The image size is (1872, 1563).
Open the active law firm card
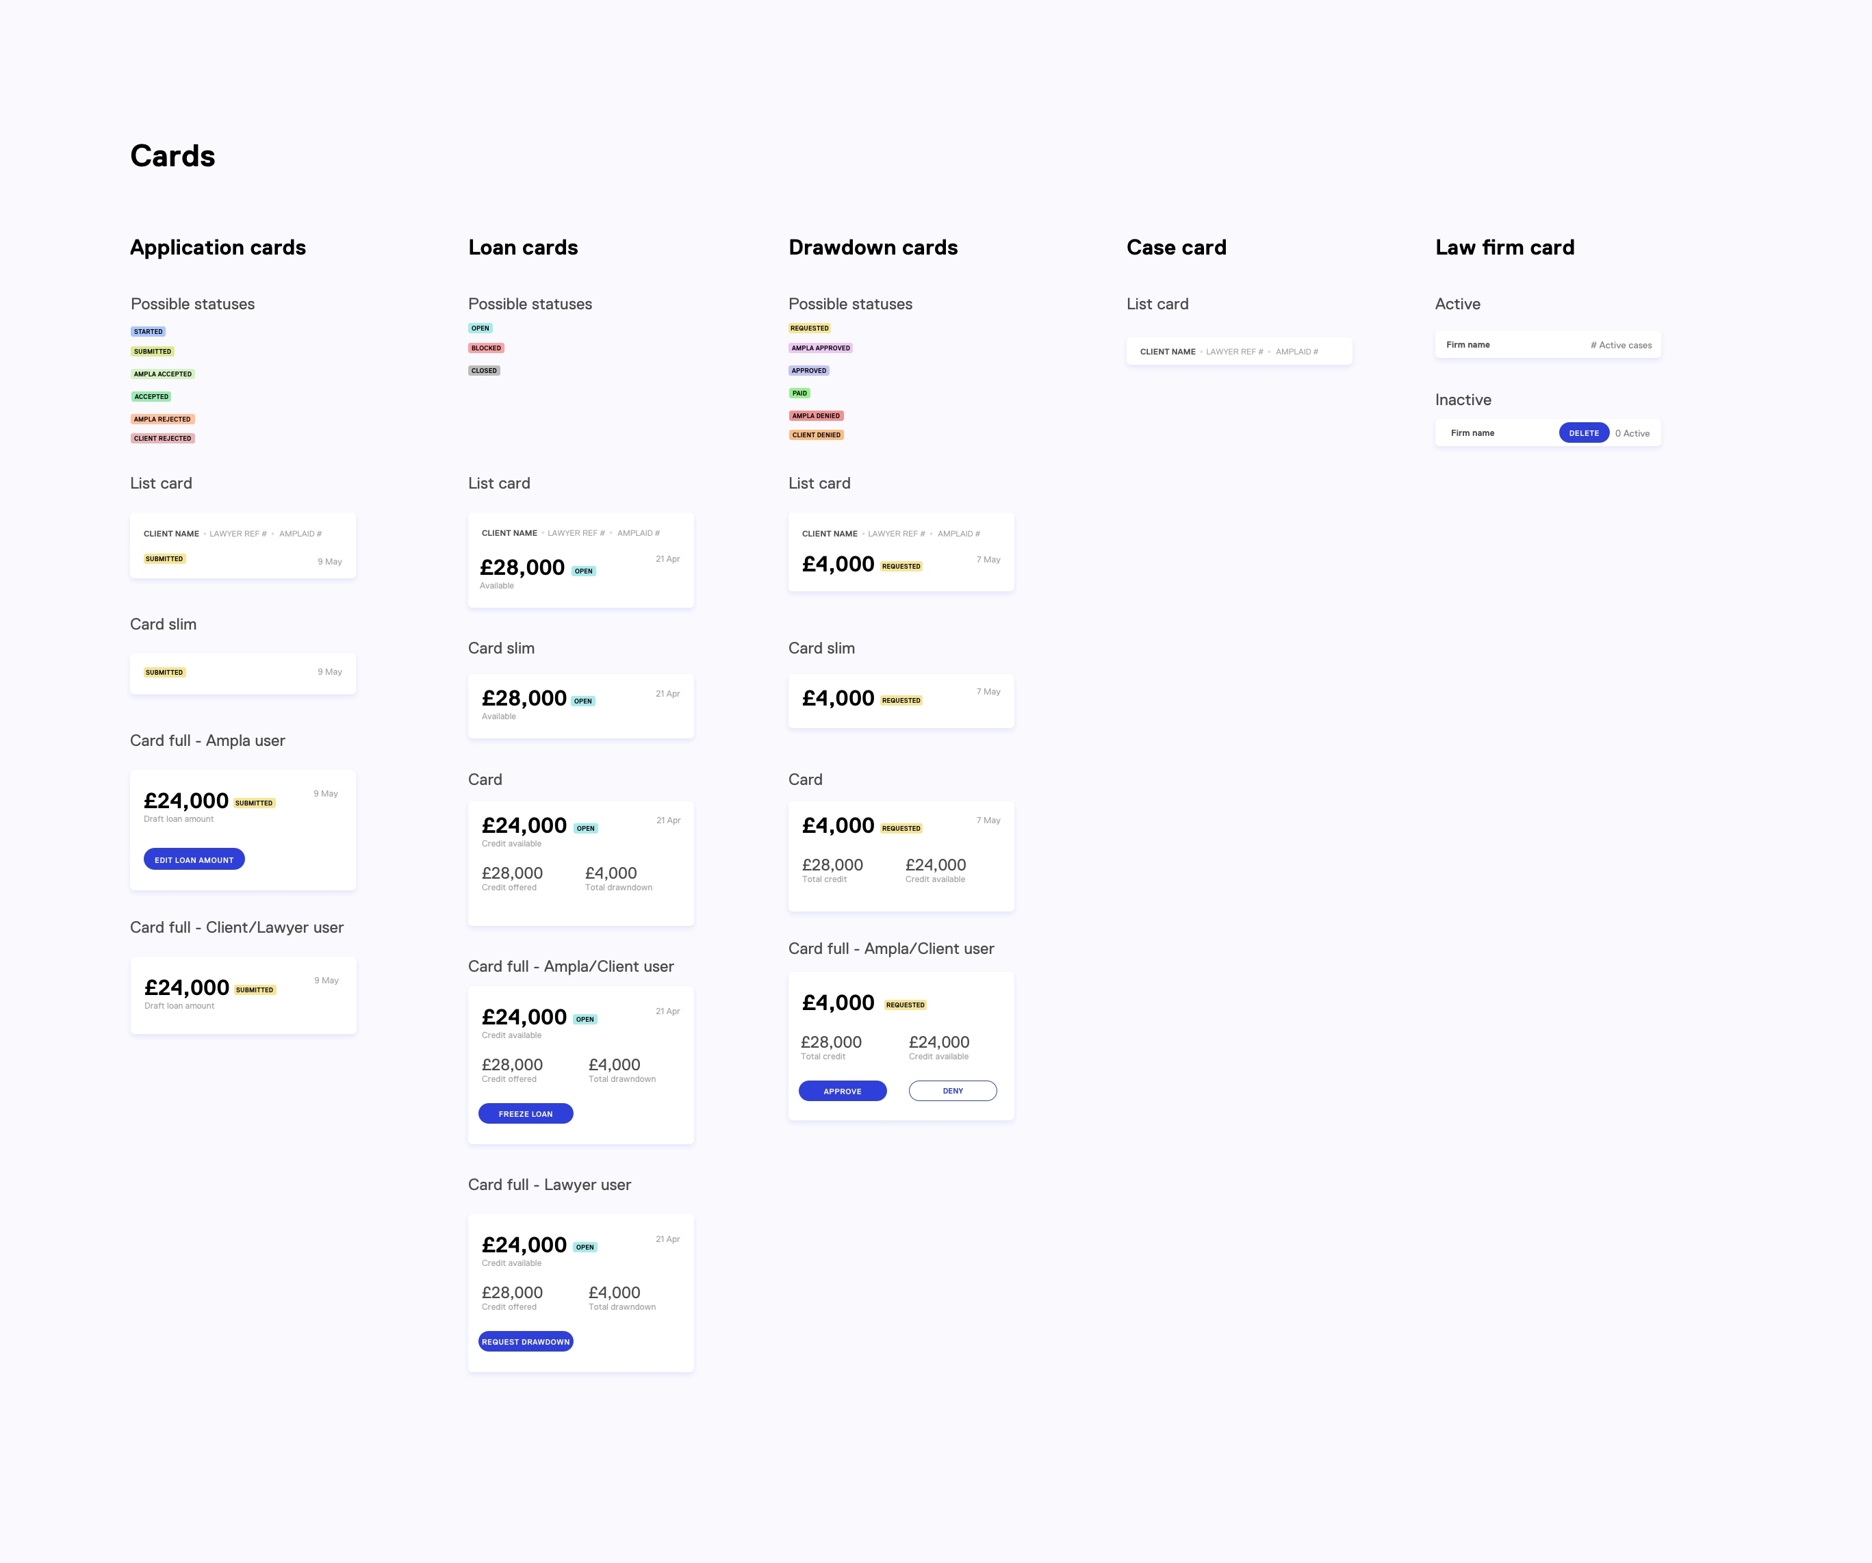[1547, 345]
